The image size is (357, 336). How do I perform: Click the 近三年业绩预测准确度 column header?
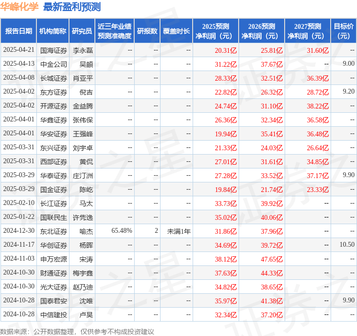coord(115,31)
